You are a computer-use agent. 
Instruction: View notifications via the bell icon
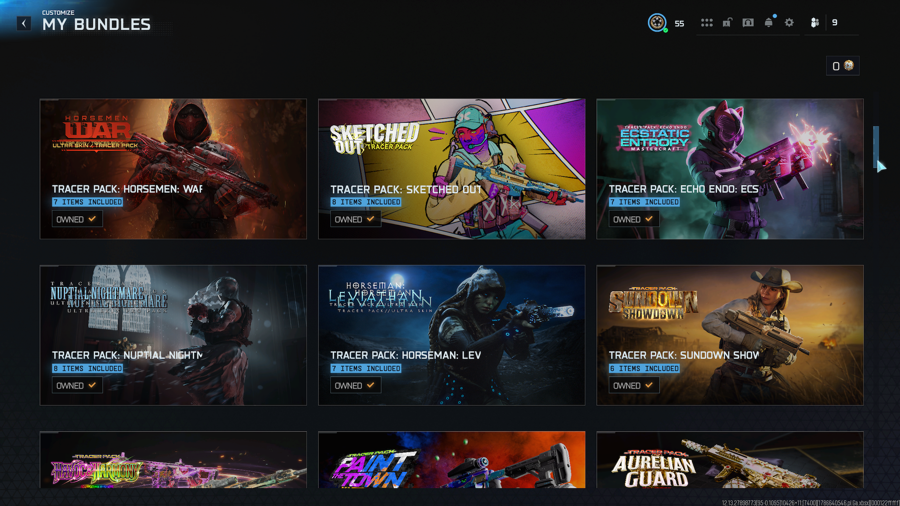(769, 22)
